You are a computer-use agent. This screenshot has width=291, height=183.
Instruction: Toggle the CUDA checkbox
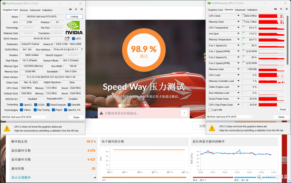coord(36,105)
